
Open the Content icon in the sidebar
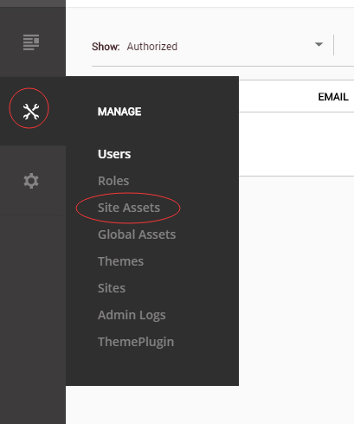[x=31, y=42]
